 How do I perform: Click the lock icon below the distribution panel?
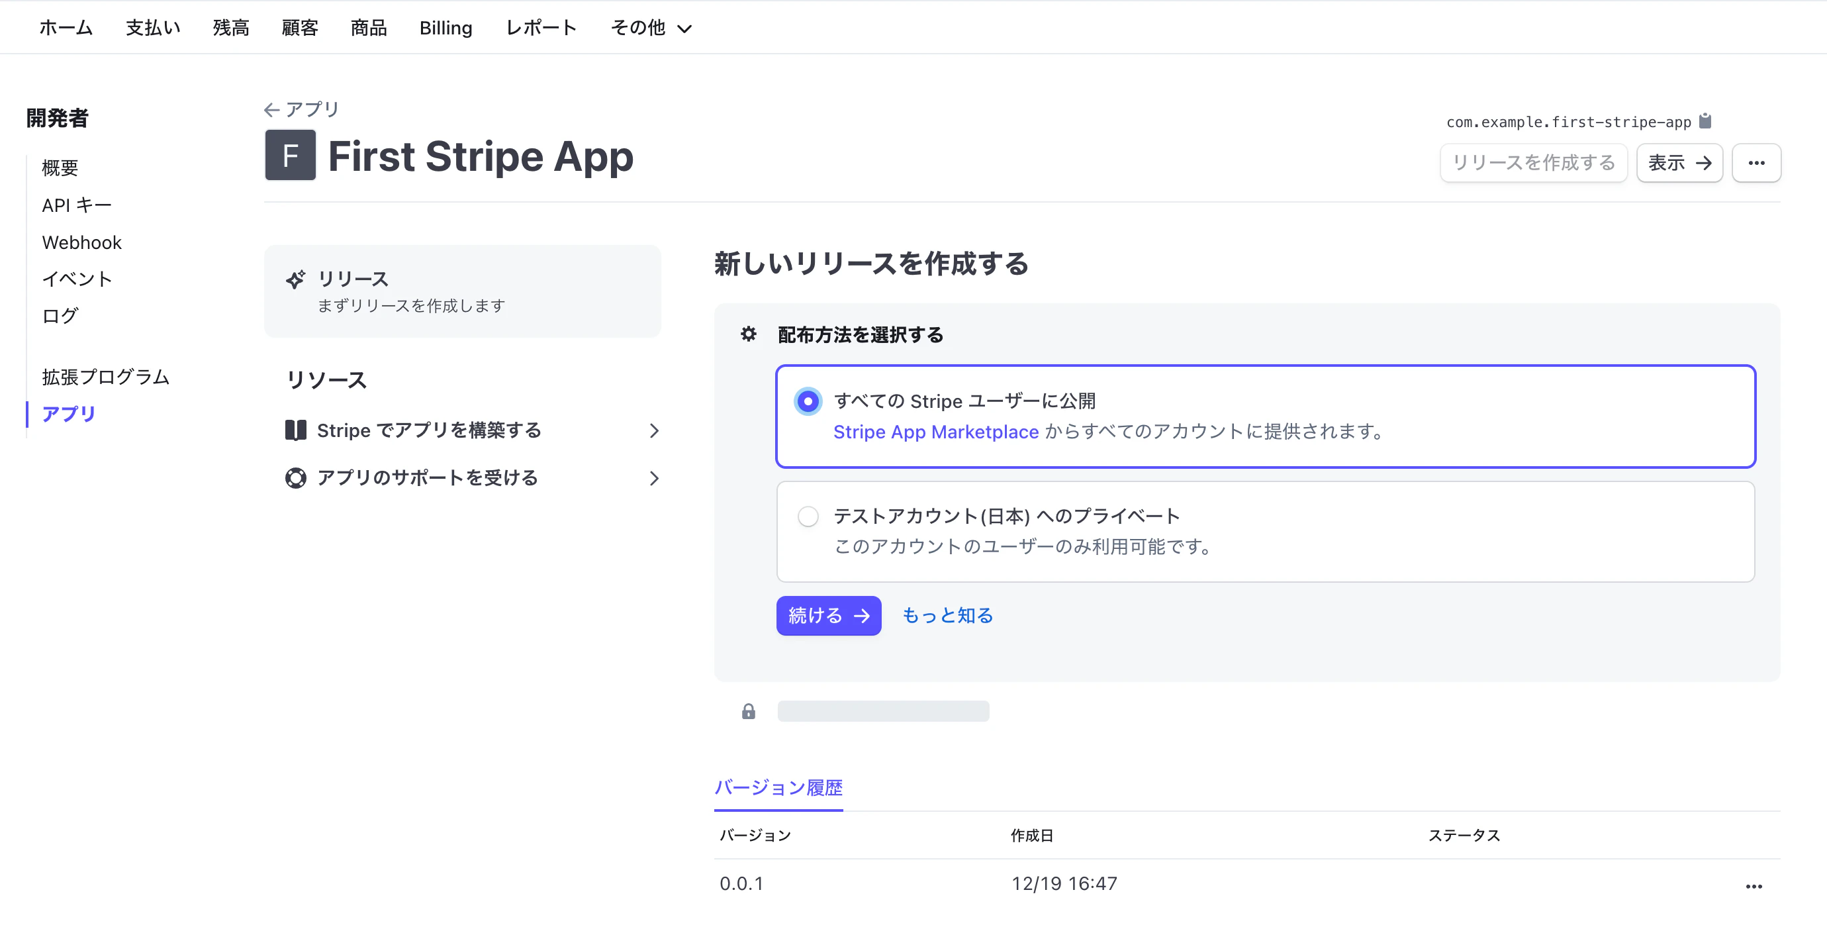tap(748, 711)
